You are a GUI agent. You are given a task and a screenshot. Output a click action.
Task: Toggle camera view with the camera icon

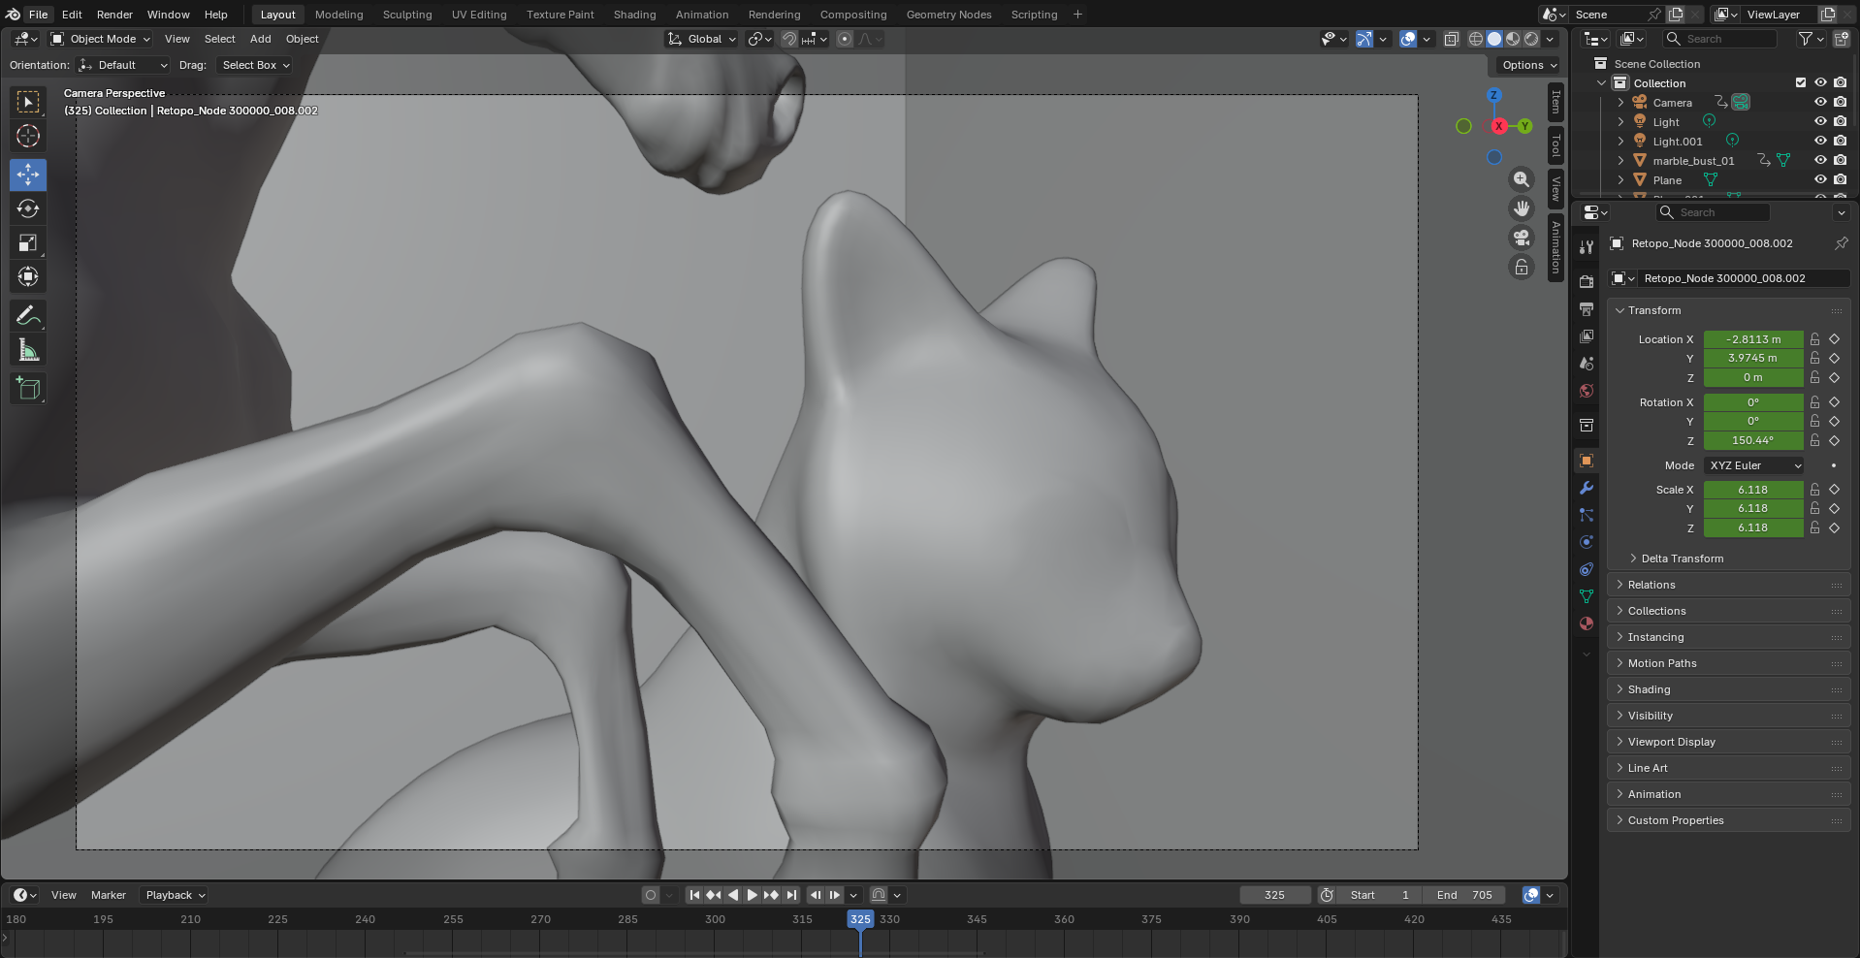click(1522, 238)
